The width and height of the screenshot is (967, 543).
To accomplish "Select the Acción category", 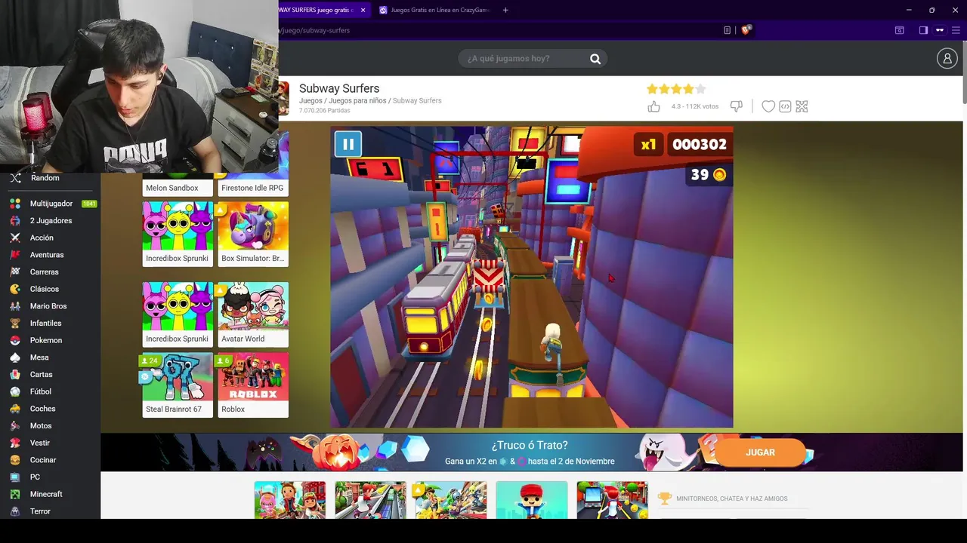I will 42,238.
